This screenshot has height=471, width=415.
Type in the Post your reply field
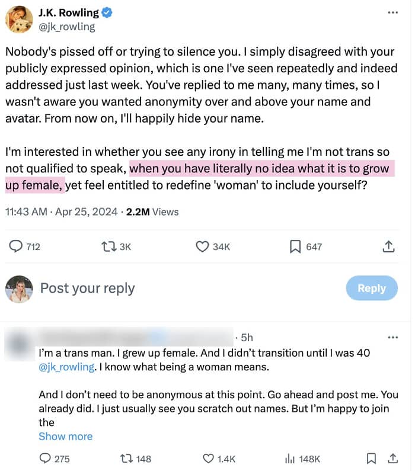click(178, 289)
